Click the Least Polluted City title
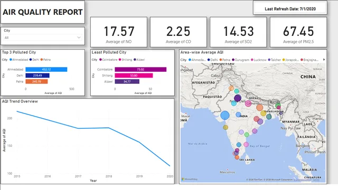Image resolution: width=338 pixels, height=190 pixels. (x=109, y=52)
